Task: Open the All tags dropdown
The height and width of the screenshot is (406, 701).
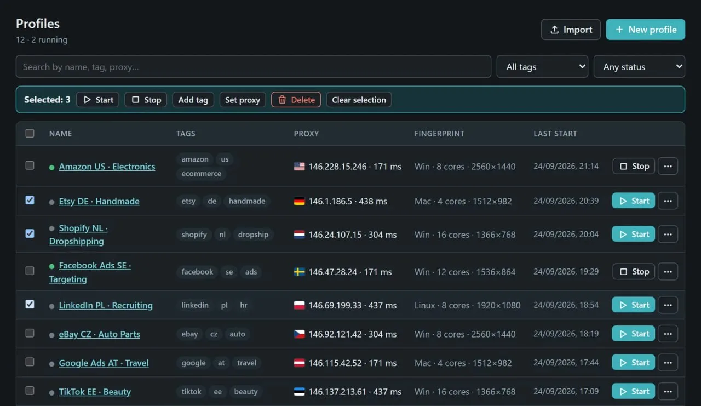Action: (542, 67)
